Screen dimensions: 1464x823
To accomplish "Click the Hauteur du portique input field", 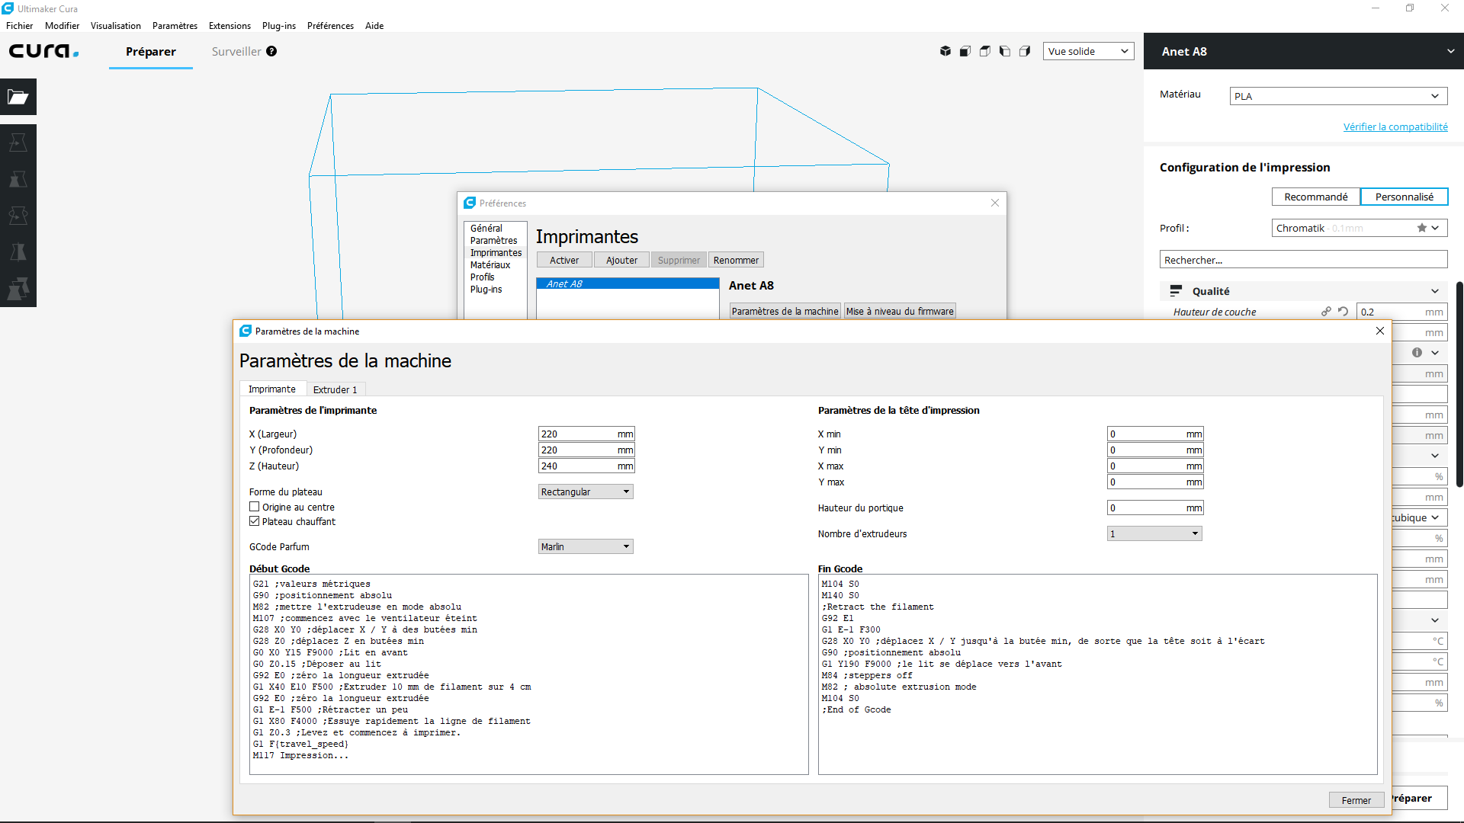I will pyautogui.click(x=1155, y=508).
